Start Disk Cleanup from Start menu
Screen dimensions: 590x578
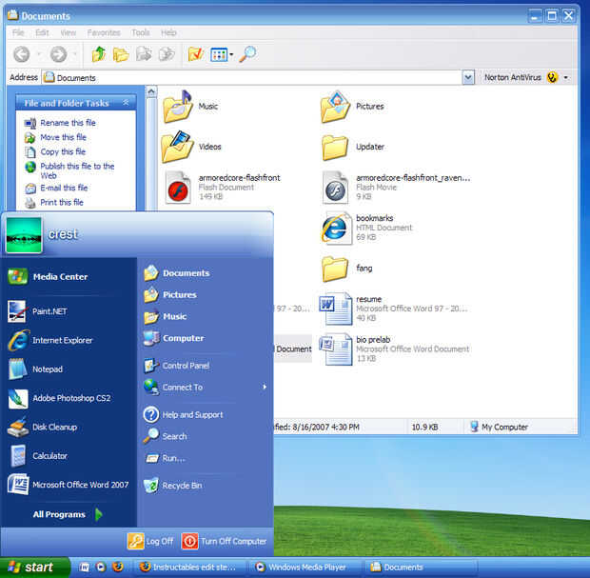click(43, 427)
